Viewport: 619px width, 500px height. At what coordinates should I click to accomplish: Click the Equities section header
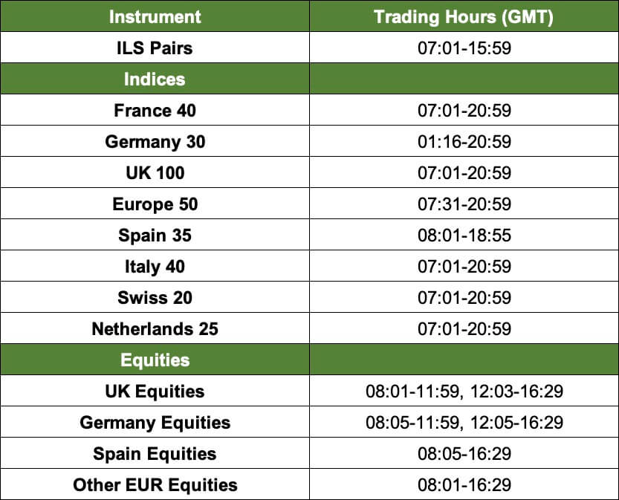pos(155,360)
